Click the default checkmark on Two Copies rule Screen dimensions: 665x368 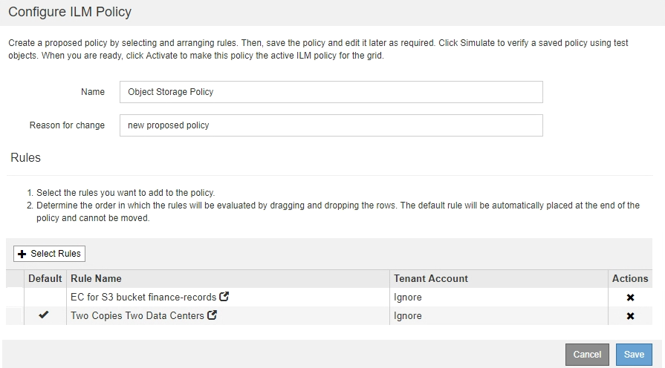(x=44, y=315)
